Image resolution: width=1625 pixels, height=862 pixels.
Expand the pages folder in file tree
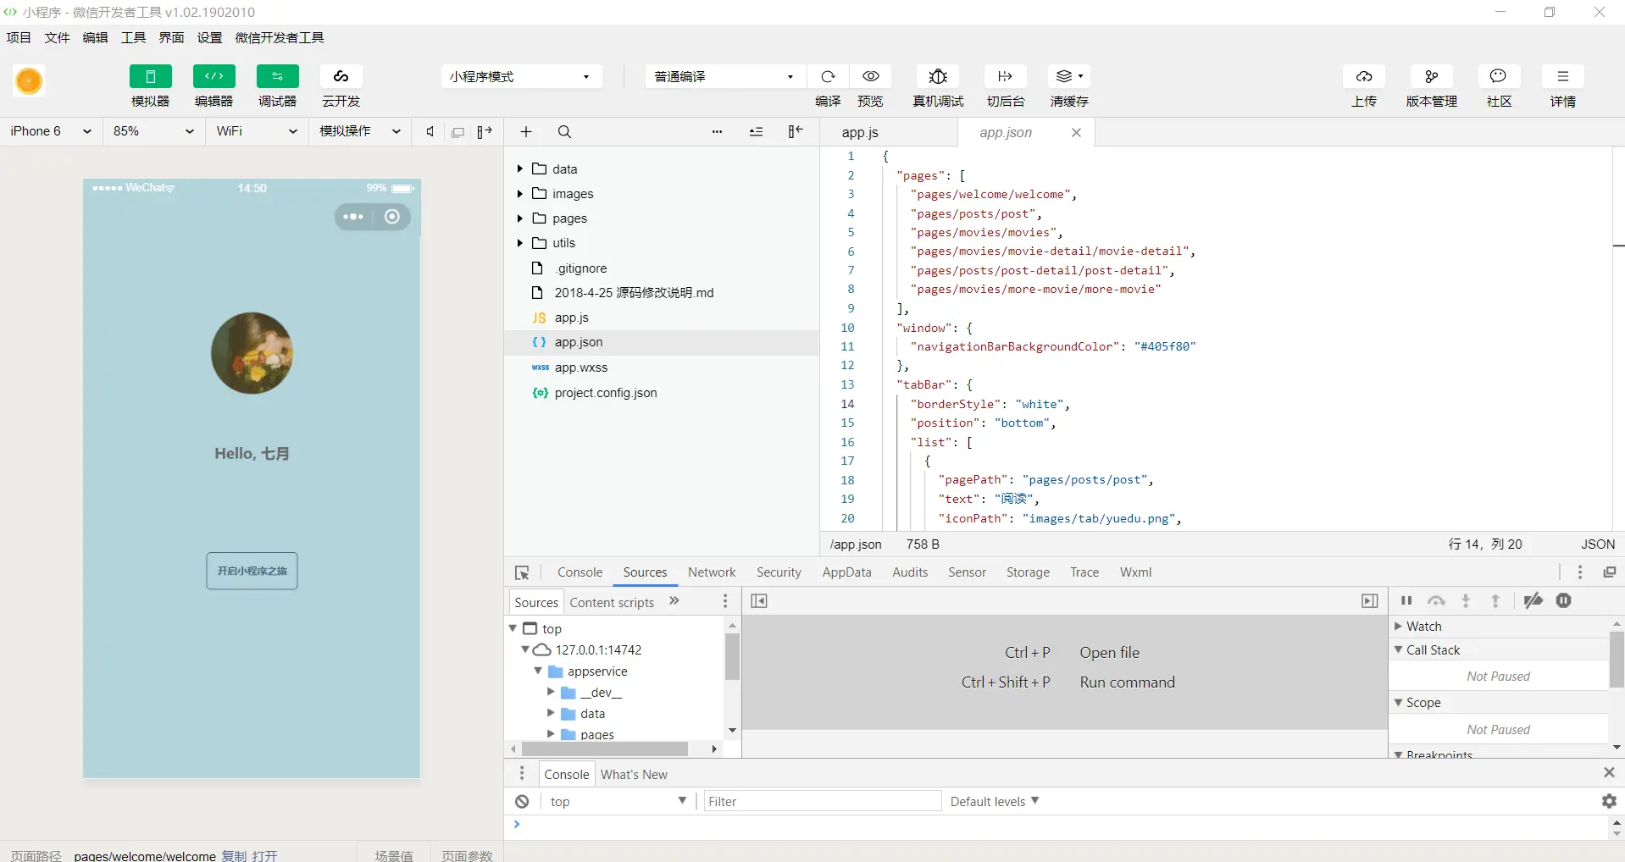pyautogui.click(x=519, y=218)
